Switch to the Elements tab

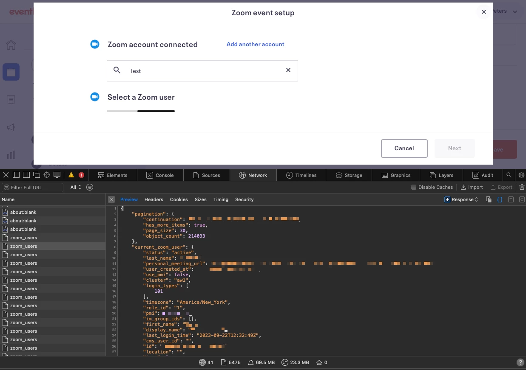point(113,175)
